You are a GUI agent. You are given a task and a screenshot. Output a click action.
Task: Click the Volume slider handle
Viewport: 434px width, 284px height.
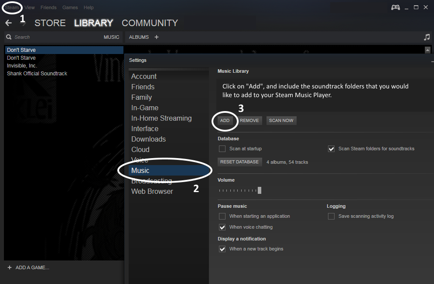[x=260, y=190]
